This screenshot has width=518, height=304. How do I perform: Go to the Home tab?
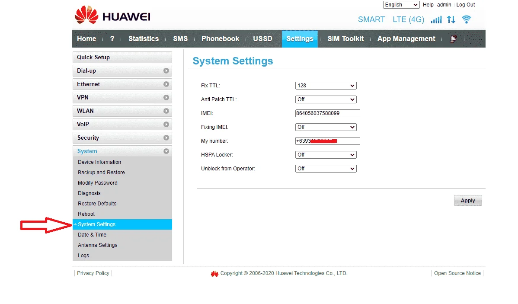tap(86, 38)
